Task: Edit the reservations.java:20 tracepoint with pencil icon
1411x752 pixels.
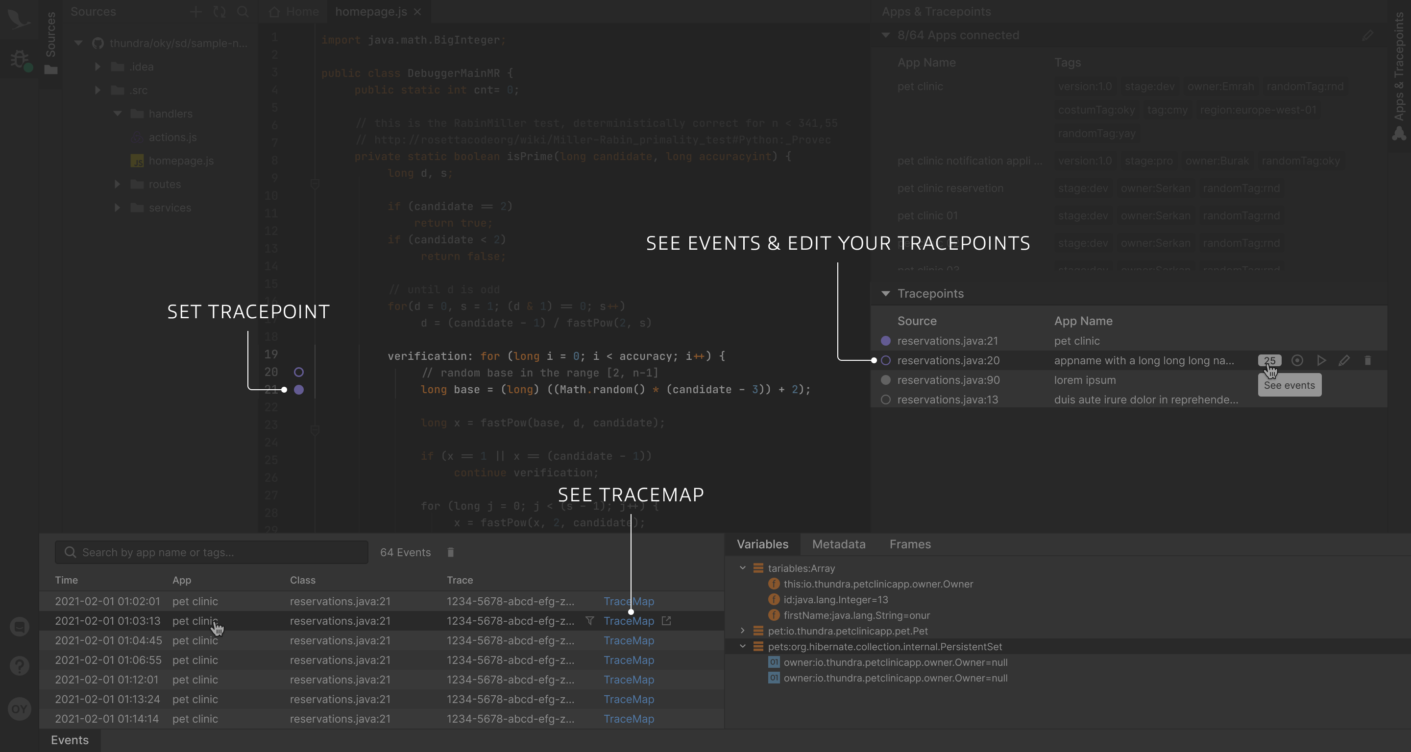Action: pos(1343,360)
